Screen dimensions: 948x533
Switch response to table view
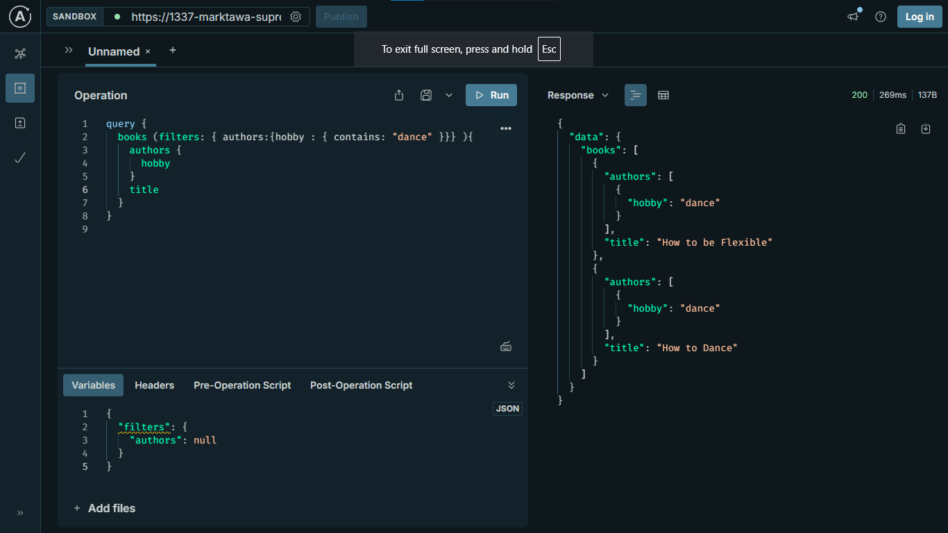click(663, 95)
